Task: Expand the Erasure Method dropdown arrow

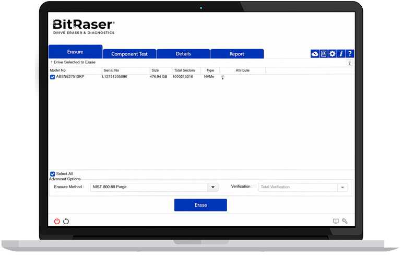Action: click(213, 187)
